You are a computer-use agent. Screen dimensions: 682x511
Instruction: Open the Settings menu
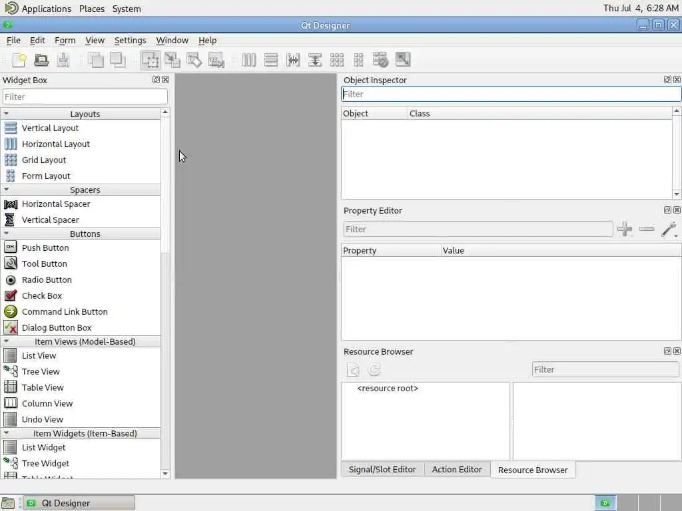coord(130,41)
